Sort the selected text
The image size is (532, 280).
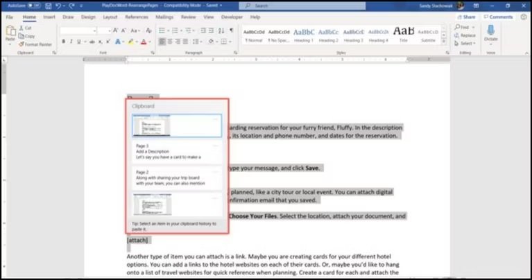221,30
